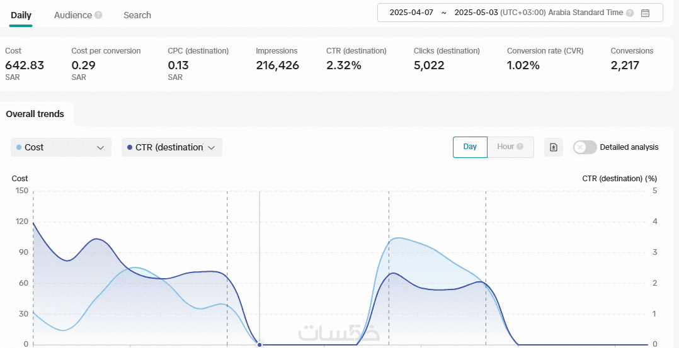The height and width of the screenshot is (348, 679).
Task: Click the time zone help icon
Action: click(x=630, y=13)
